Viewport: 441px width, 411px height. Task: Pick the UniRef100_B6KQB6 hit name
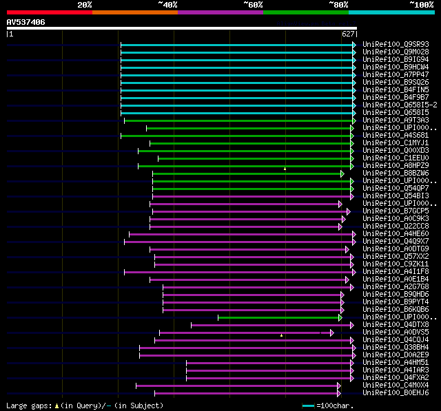[396, 310]
